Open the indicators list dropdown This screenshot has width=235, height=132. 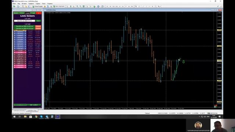tap(95, 7)
